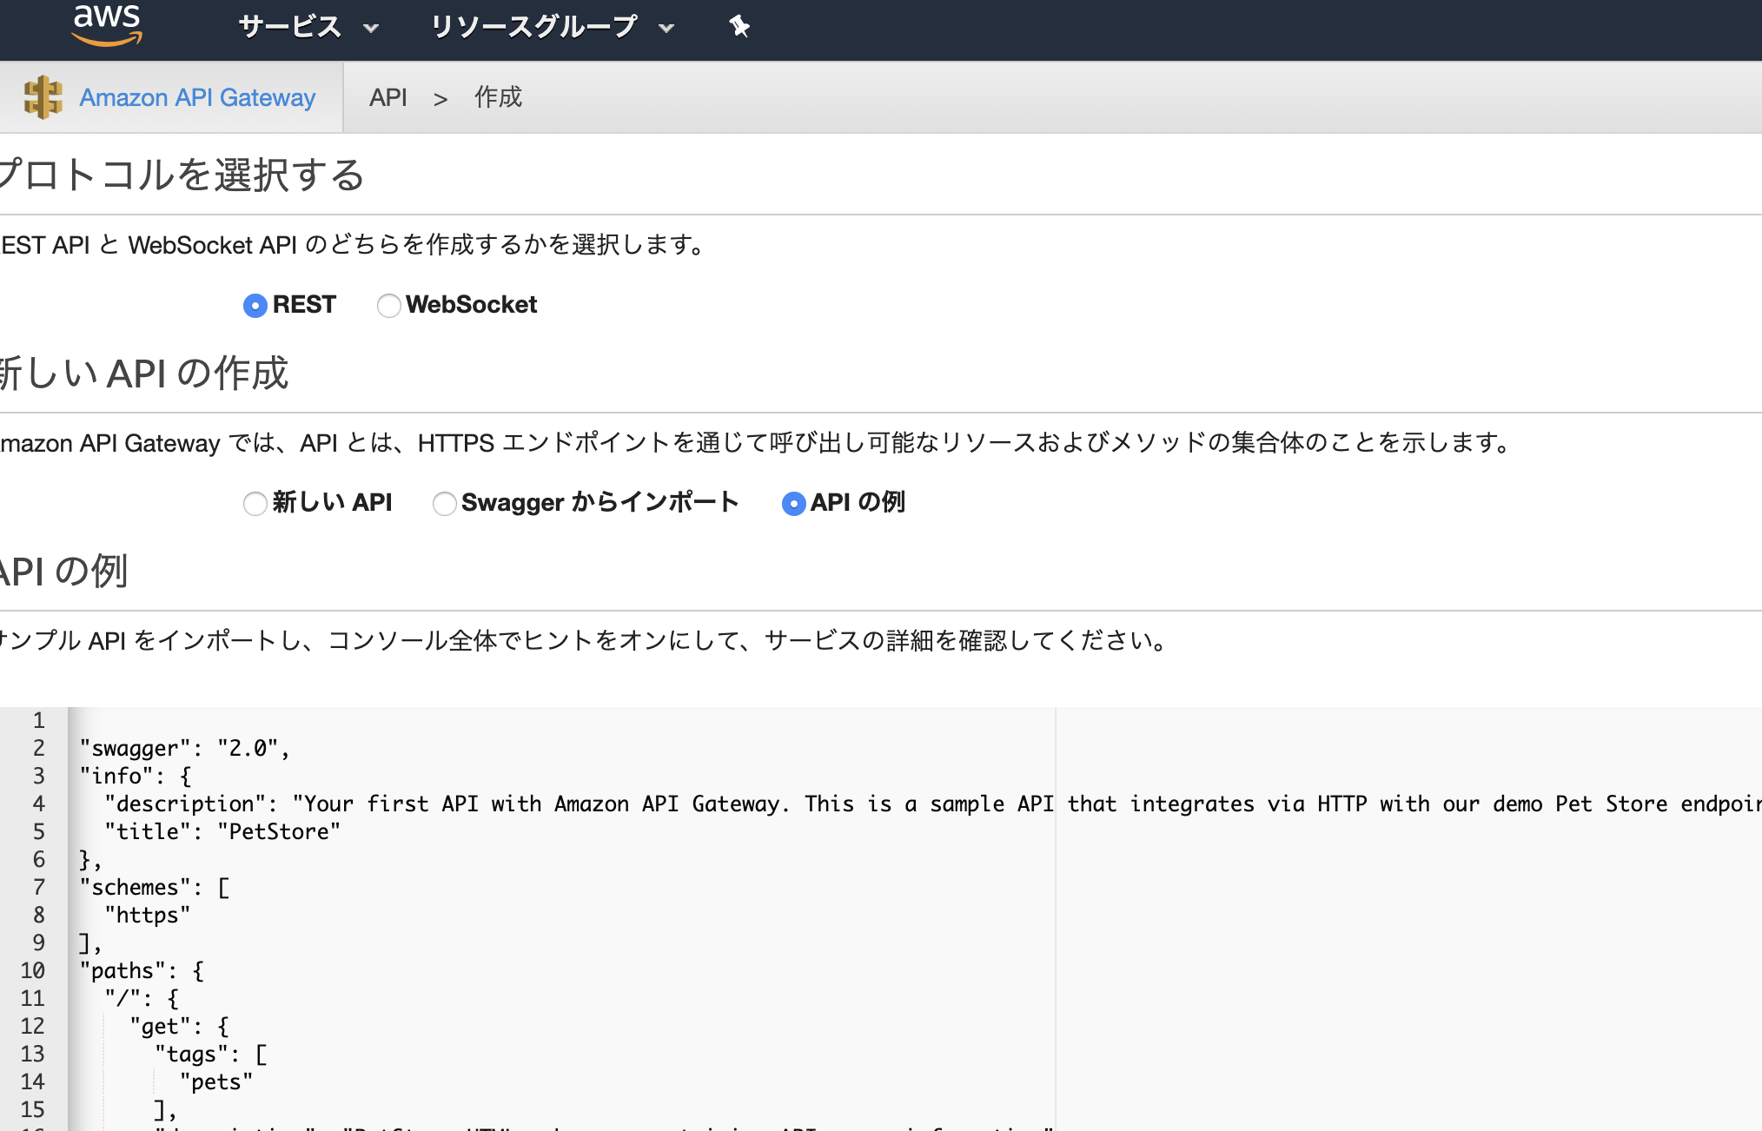Select the API の例 radio option
Image resolution: width=1762 pixels, height=1131 pixels.
793,504
